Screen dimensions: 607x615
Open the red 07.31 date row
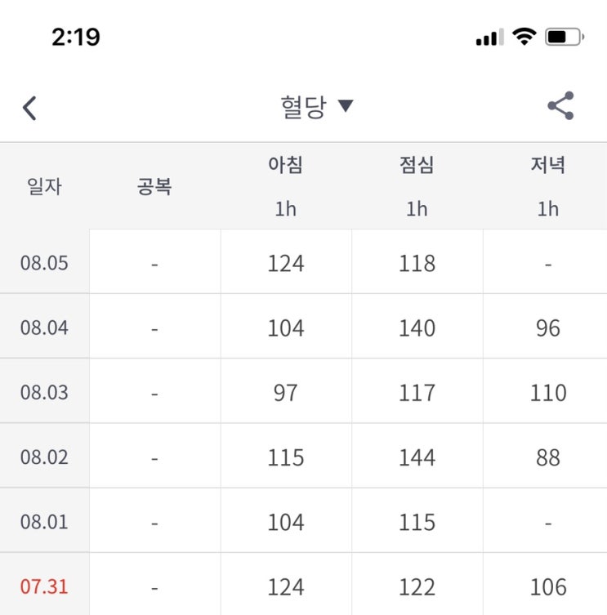coord(44,586)
